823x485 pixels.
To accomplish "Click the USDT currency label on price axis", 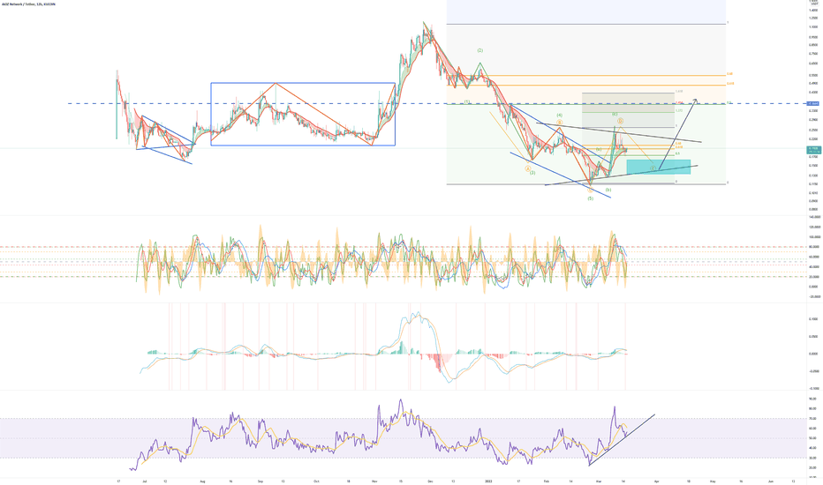I will pyautogui.click(x=813, y=4).
